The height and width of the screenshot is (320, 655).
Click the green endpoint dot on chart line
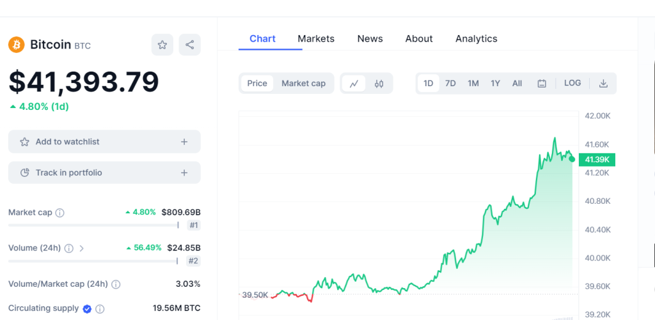[x=572, y=159]
